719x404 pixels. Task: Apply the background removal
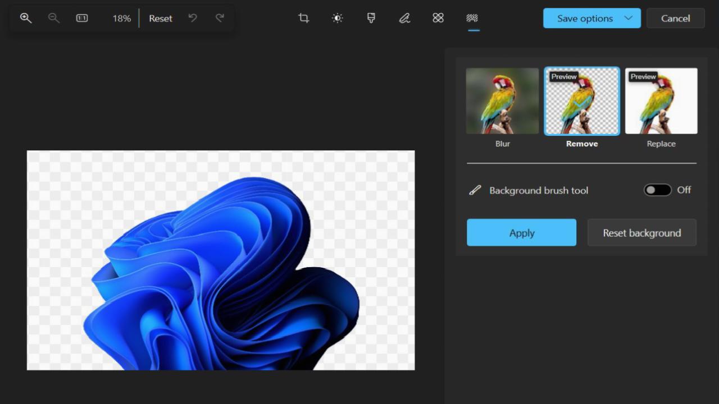[521, 232]
